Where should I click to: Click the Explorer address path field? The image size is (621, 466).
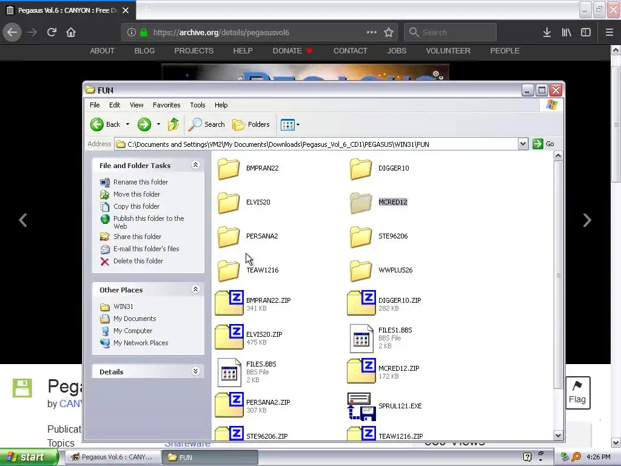(316, 144)
